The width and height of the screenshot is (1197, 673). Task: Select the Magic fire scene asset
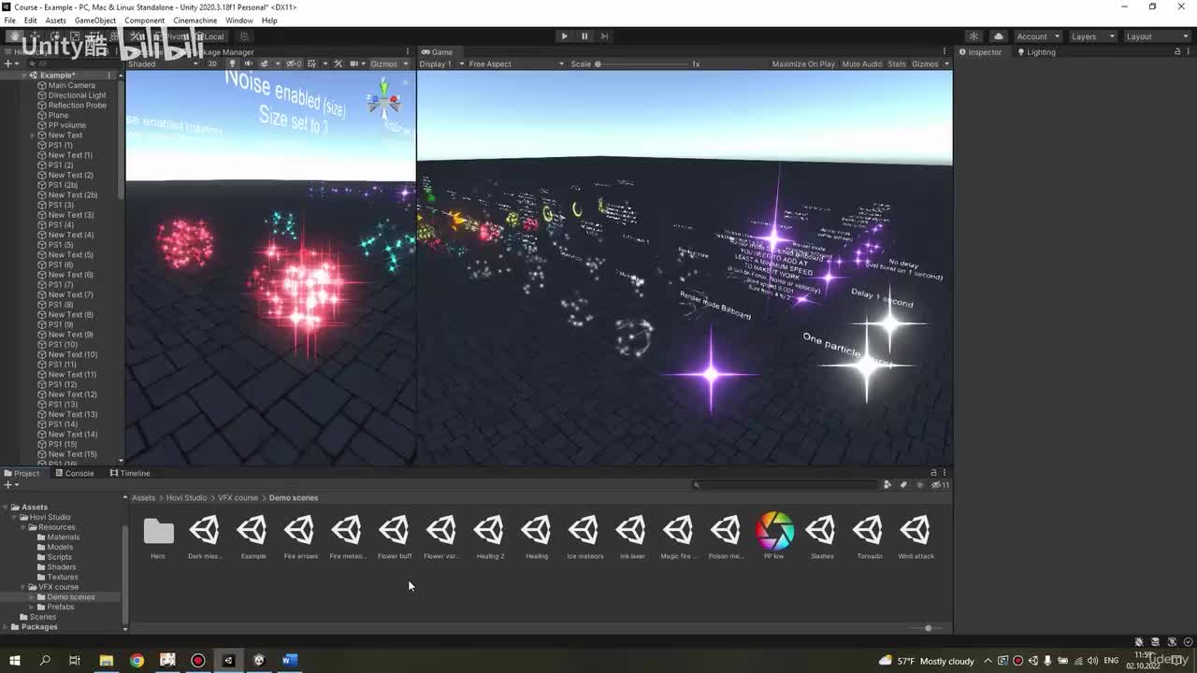click(x=679, y=537)
